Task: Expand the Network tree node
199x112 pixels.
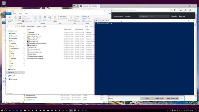Action: [7, 76]
